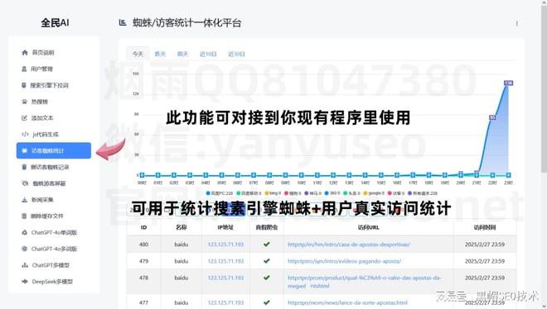Click baidu name in row 479
The width and height of the screenshot is (547, 309).
coord(182,261)
